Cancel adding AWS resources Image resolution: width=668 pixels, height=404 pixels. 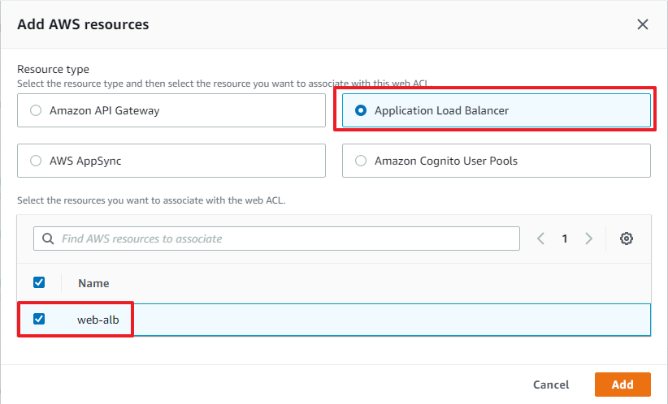(551, 385)
